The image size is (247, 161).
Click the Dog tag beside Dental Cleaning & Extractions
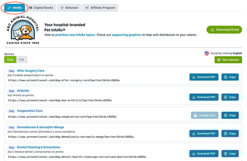tap(11, 147)
